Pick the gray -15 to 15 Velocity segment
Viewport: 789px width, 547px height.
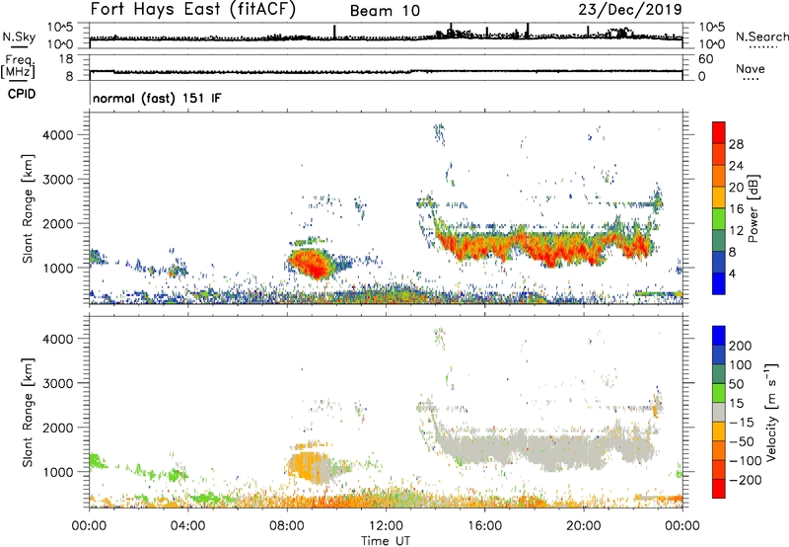719,412
